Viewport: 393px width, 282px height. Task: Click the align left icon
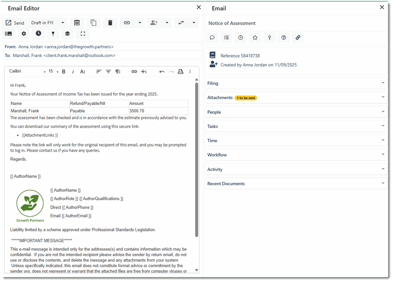pos(99,72)
